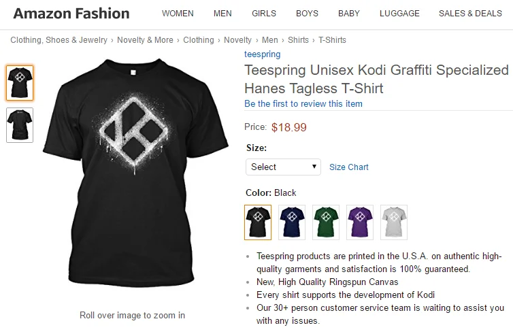Click the T-Shirts breadcrumb link
Screen dimensions: 513x334
pos(332,40)
